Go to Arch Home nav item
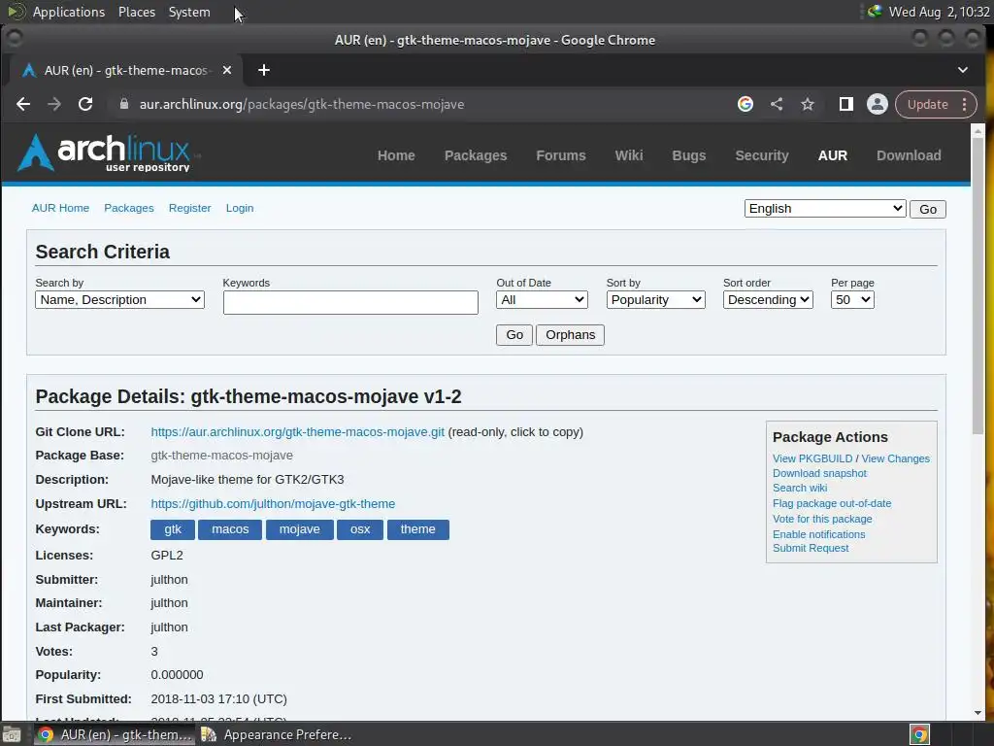The height and width of the screenshot is (746, 994). pyautogui.click(x=396, y=155)
